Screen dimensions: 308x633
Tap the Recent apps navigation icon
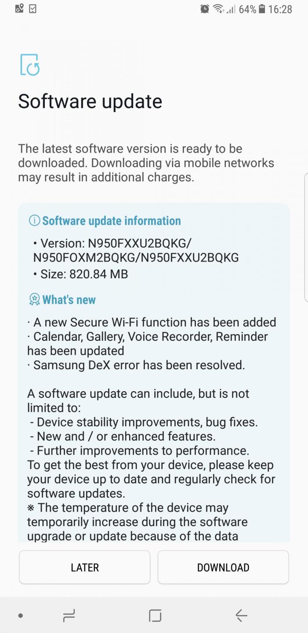[69, 615]
